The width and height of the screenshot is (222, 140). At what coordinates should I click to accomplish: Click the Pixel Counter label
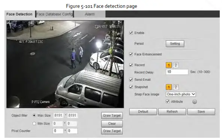(21, 131)
